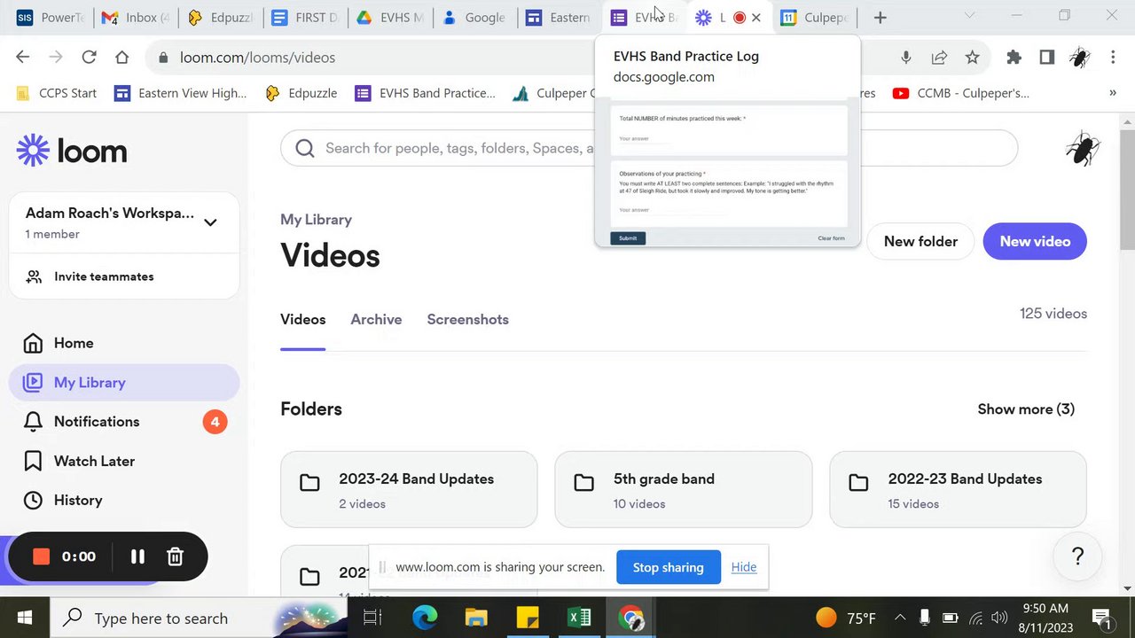Expand Adam Roach's Workspace dropdown
This screenshot has width=1135, height=638.
210,222
